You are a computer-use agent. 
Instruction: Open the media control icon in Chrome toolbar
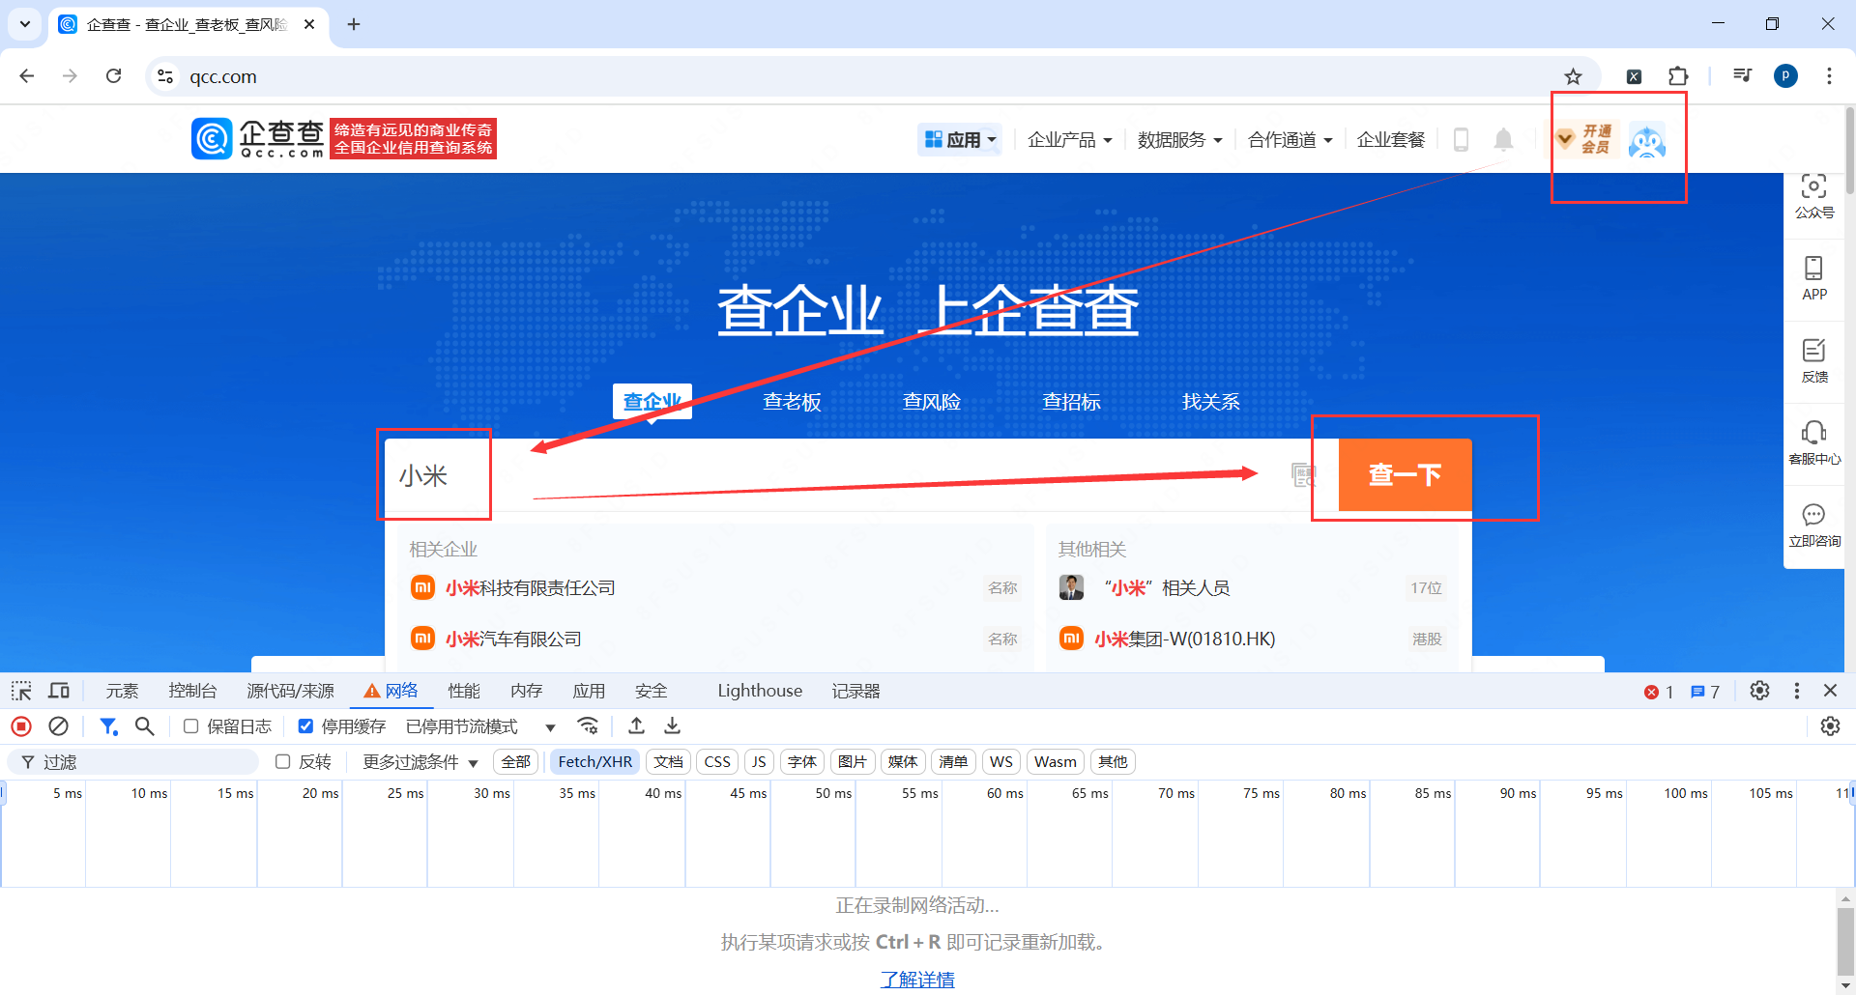pos(1742,76)
